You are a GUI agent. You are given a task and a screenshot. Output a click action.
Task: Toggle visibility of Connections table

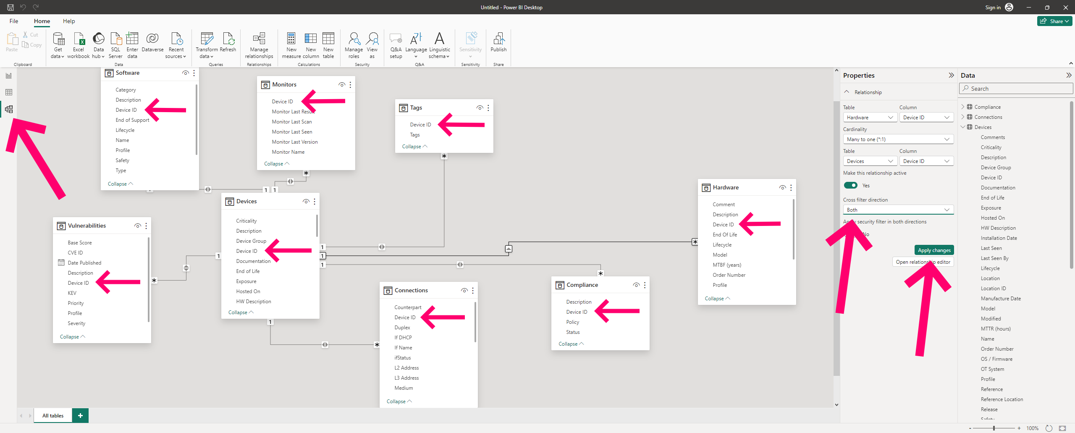(464, 291)
